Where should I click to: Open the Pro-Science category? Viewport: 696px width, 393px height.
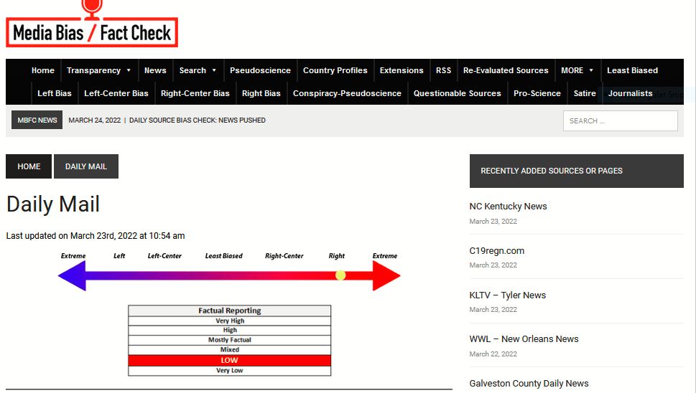(537, 93)
